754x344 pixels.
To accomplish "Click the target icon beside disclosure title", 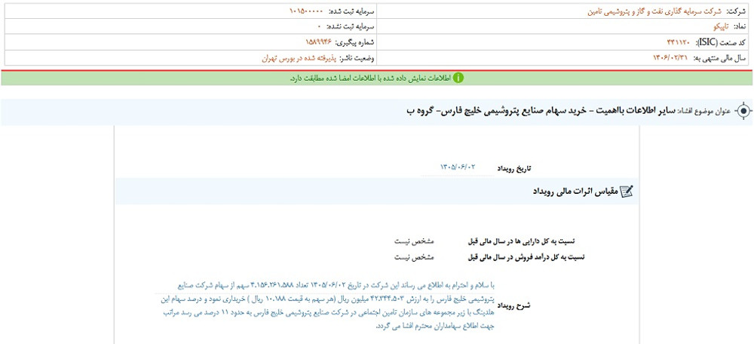I will 743,111.
